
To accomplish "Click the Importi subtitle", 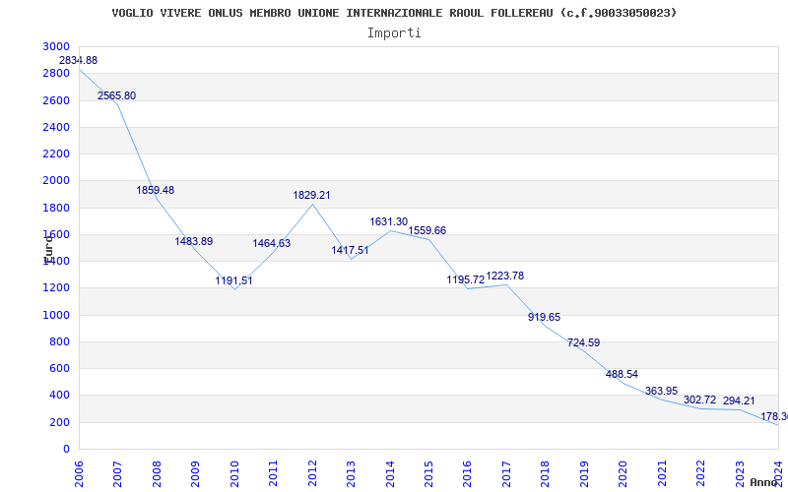I will coord(394,32).
